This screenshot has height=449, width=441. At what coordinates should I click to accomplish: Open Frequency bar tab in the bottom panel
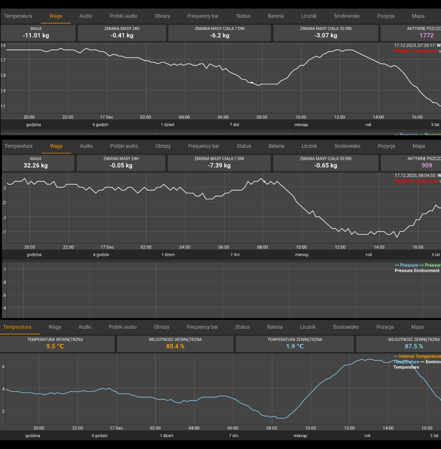(x=202, y=327)
